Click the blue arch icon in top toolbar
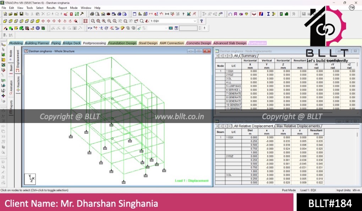362x211 pixels. coord(230,14)
